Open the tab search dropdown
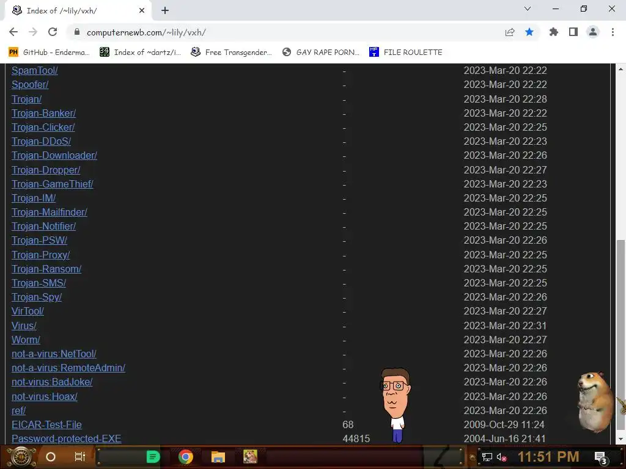 528,9
